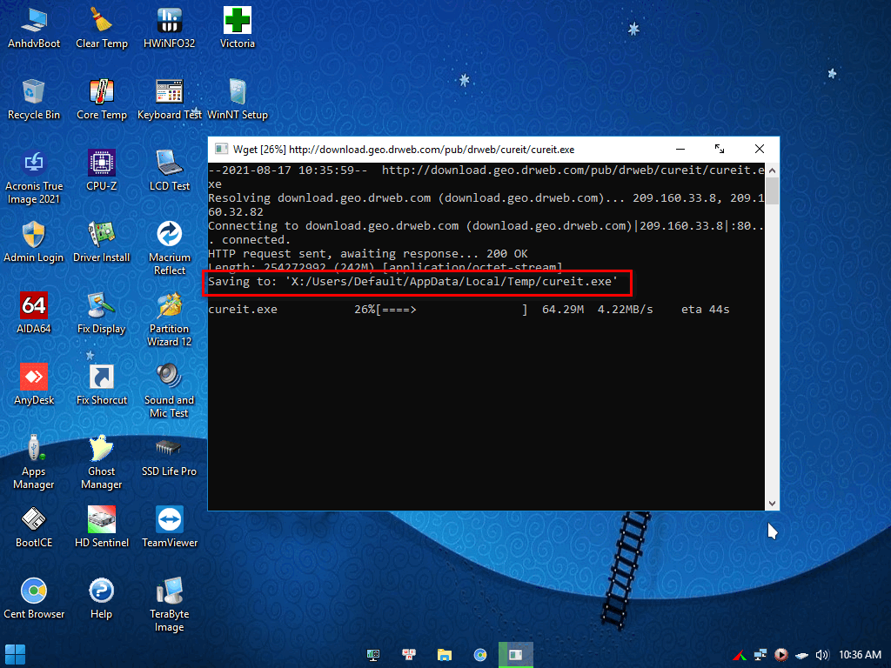This screenshot has width=891, height=668.
Task: Minimize the Wget window
Action: pos(680,150)
